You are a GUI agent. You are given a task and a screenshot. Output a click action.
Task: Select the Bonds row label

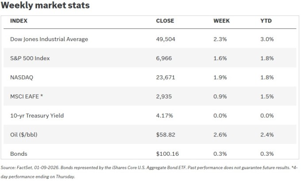19,154
